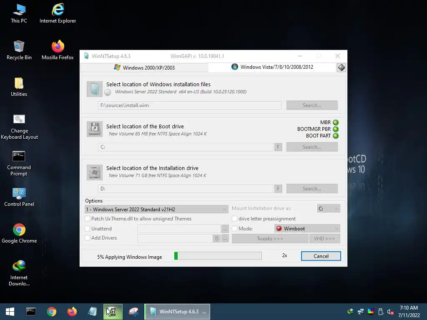
Task: Open Chrome from the taskbar
Action: (51, 312)
